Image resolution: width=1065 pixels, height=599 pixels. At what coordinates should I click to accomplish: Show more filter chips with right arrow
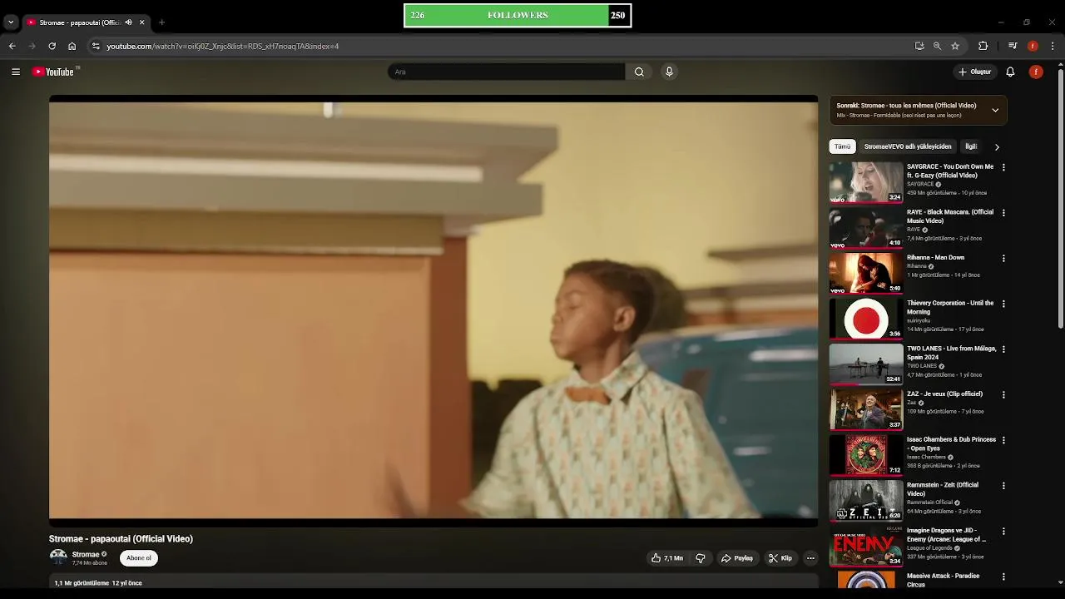click(x=997, y=147)
